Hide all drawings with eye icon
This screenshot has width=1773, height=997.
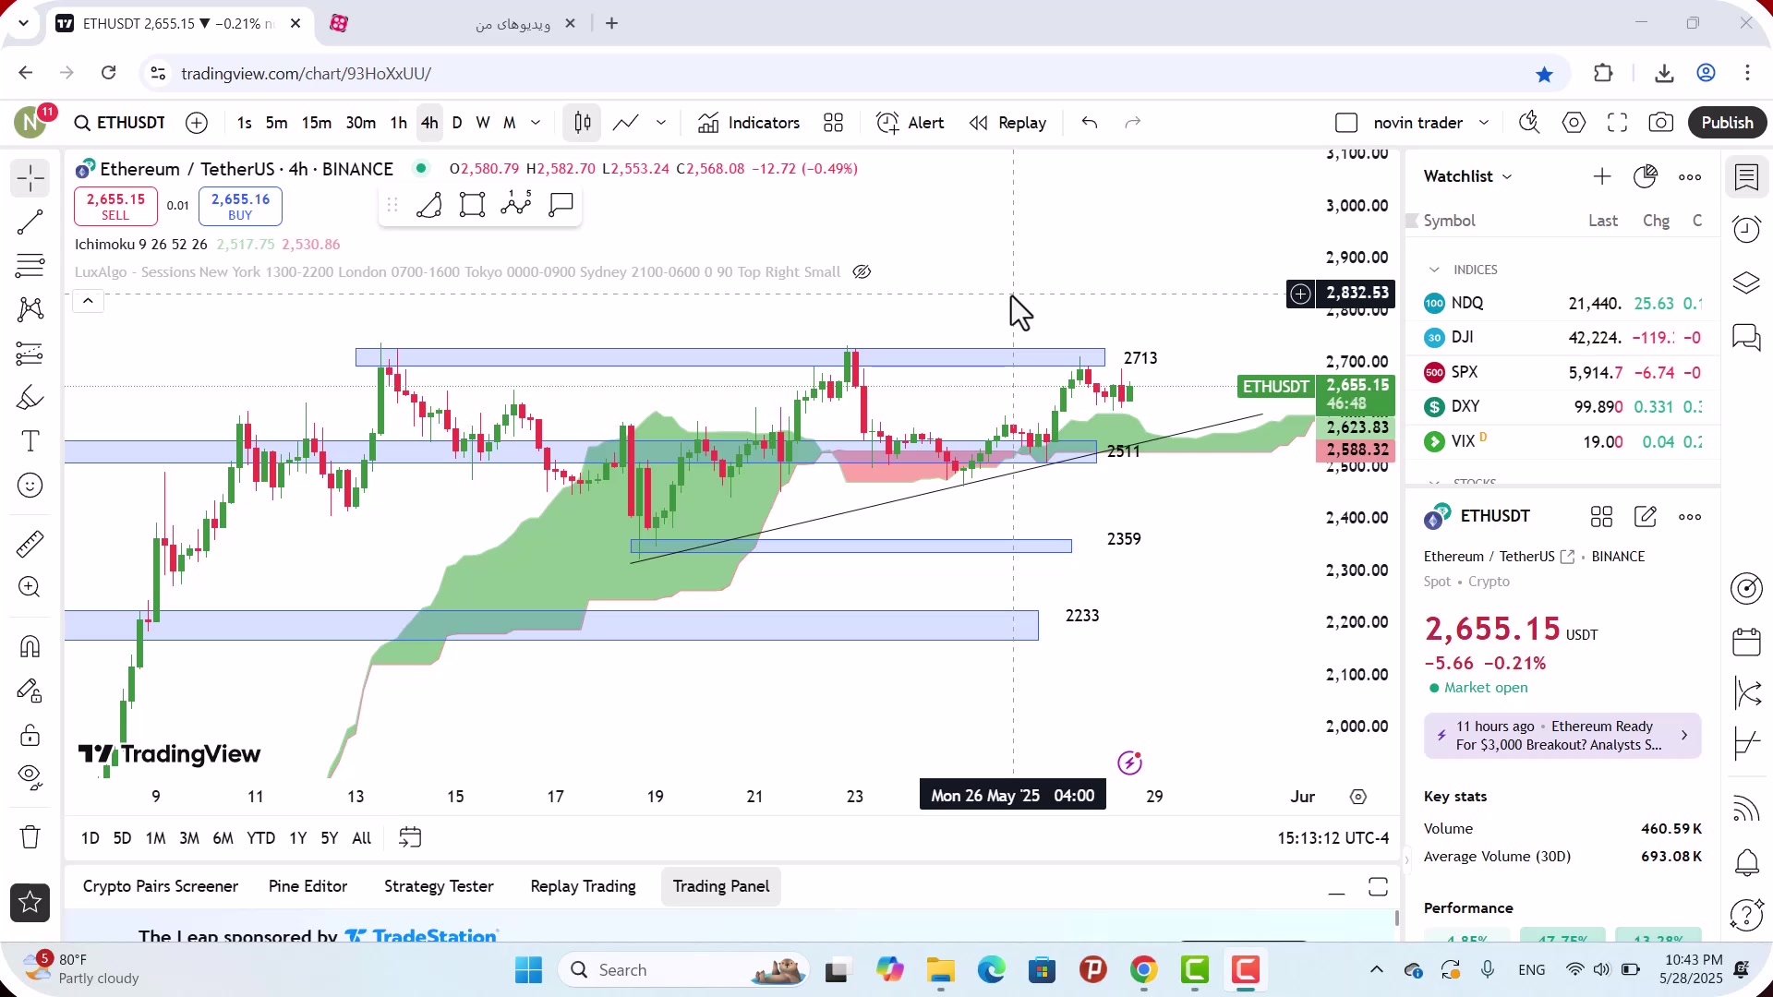coord(30,777)
